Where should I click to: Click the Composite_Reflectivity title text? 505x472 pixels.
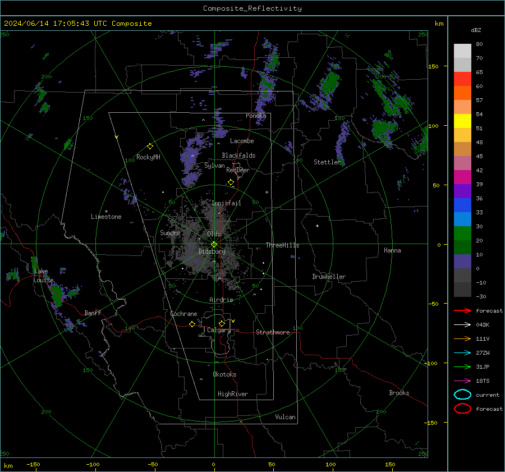point(252,8)
